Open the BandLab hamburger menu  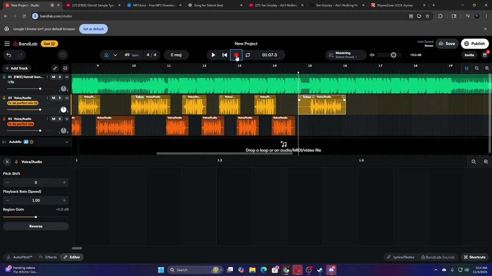click(7, 44)
